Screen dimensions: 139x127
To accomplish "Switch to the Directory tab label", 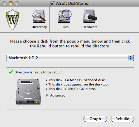I will [x=39, y=27].
